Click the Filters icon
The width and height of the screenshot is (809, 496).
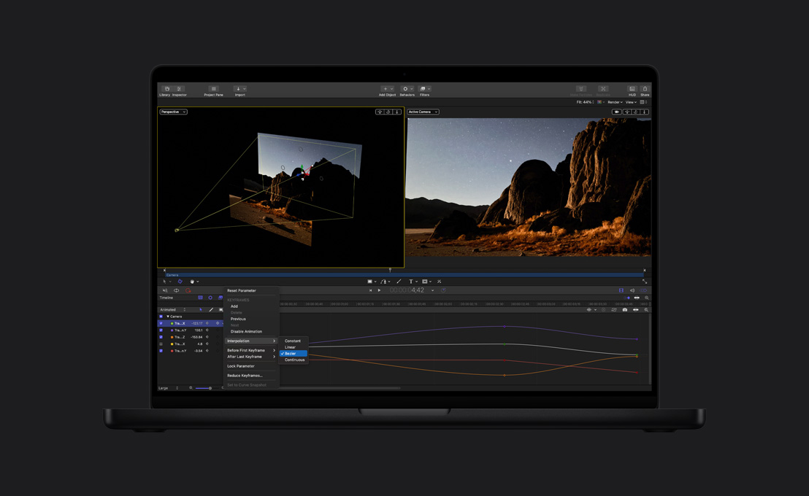[x=423, y=88]
